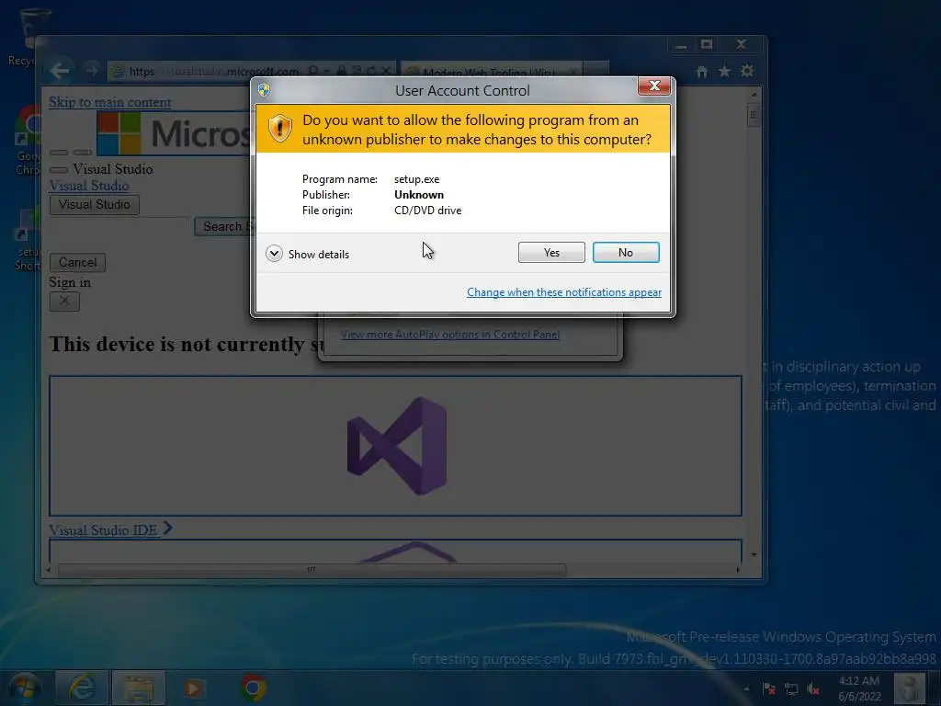941x706 pixels.
Task: Open Windows Explorer from taskbar
Action: click(139, 688)
